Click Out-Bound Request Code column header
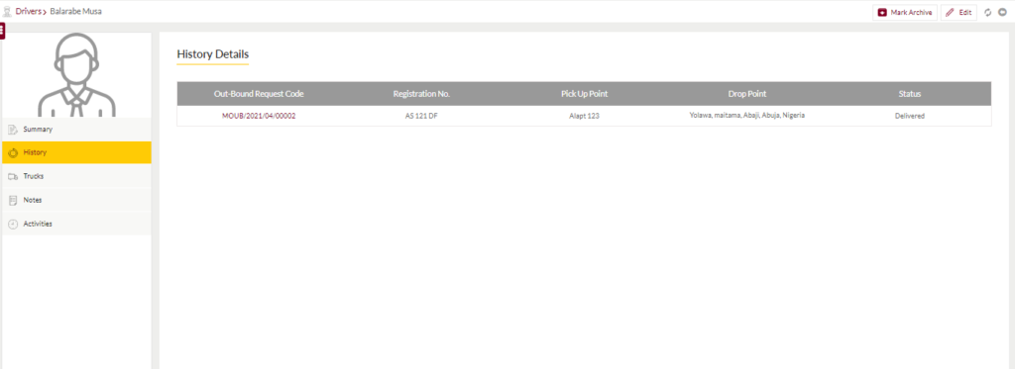This screenshot has width=1015, height=369. [x=259, y=94]
